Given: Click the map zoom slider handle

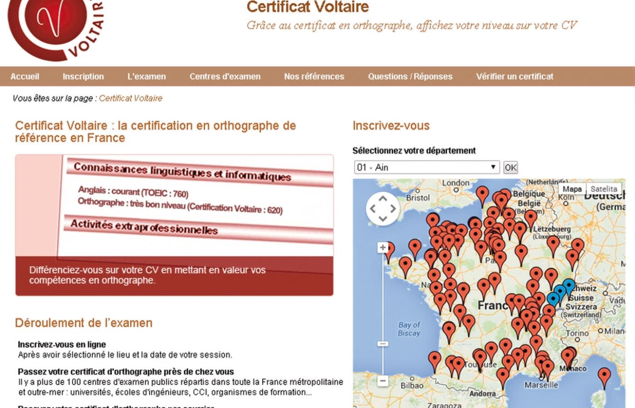Looking at the screenshot, I should [x=383, y=344].
